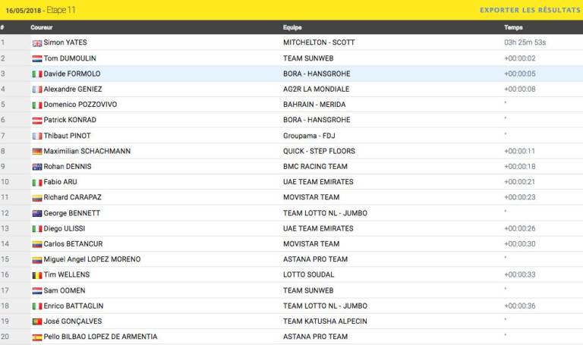
Task: Select rider name Rohan DENNIS
Action: click(68, 166)
